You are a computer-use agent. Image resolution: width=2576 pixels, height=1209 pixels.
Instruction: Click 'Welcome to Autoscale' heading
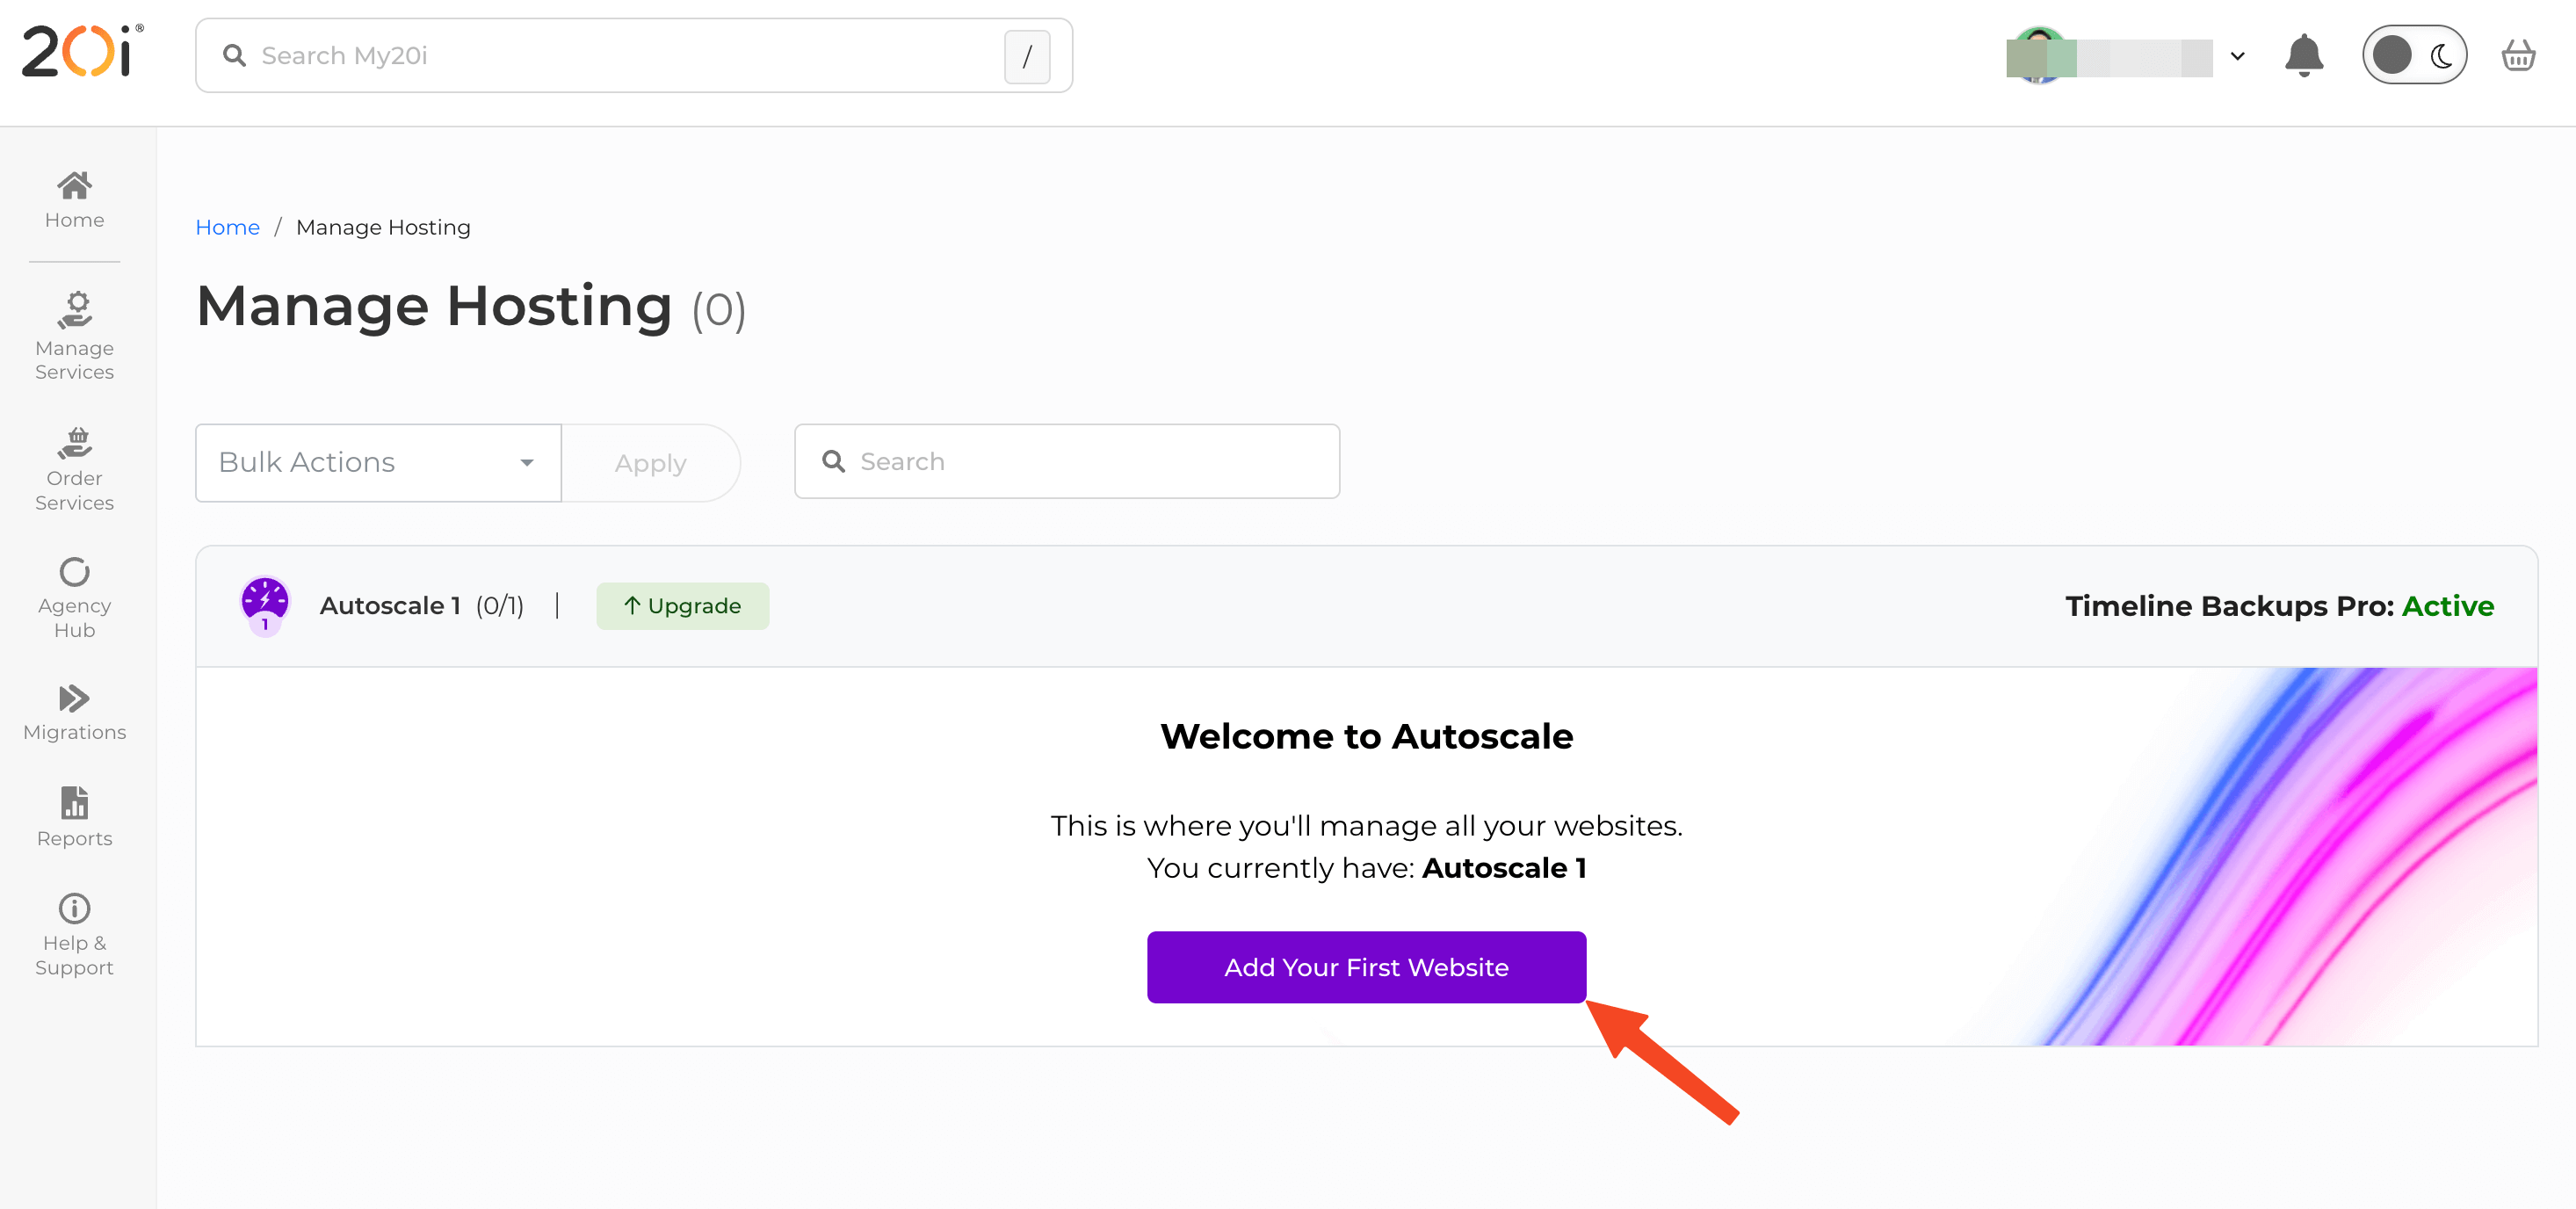tap(1366, 736)
